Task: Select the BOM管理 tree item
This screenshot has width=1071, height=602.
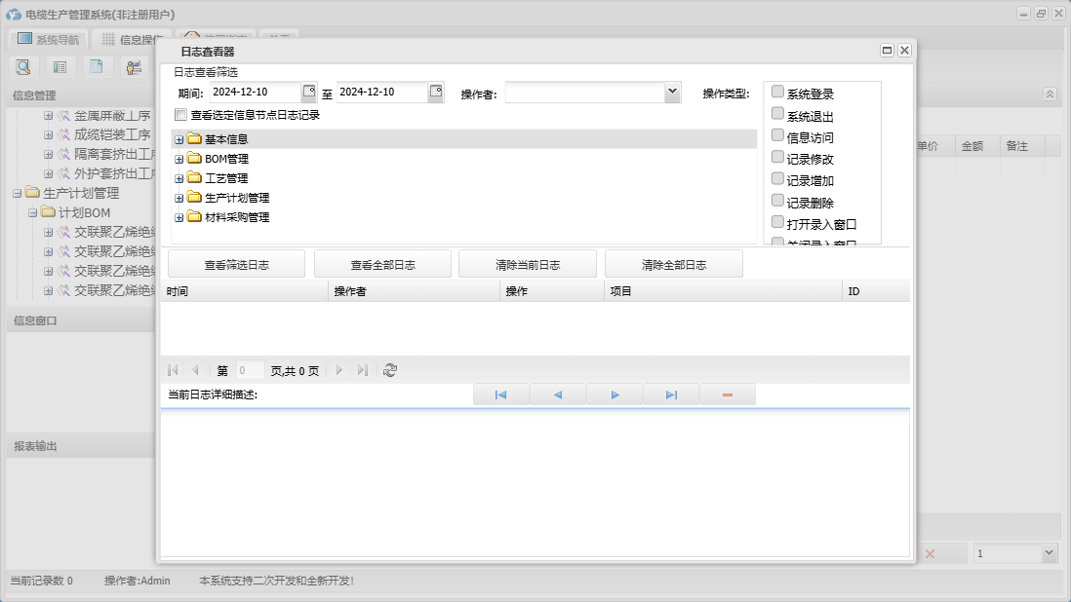Action: [226, 159]
